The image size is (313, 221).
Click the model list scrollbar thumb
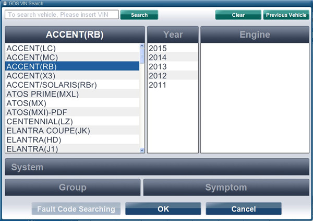click(x=142, y=56)
